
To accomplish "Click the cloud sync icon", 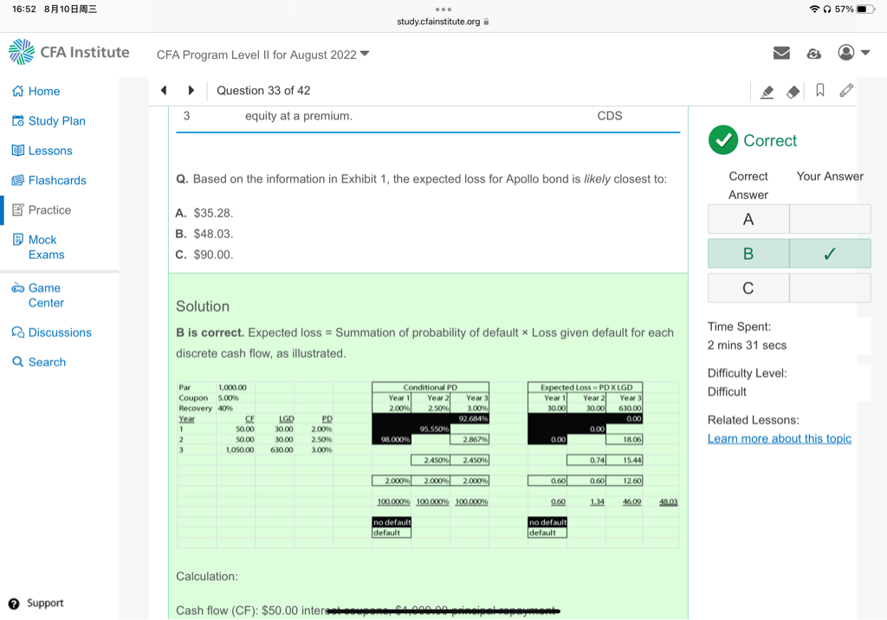I will point(813,54).
